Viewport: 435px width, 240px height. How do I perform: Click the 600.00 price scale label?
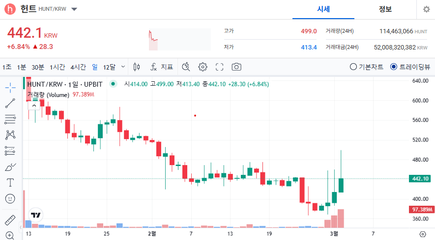420,100
